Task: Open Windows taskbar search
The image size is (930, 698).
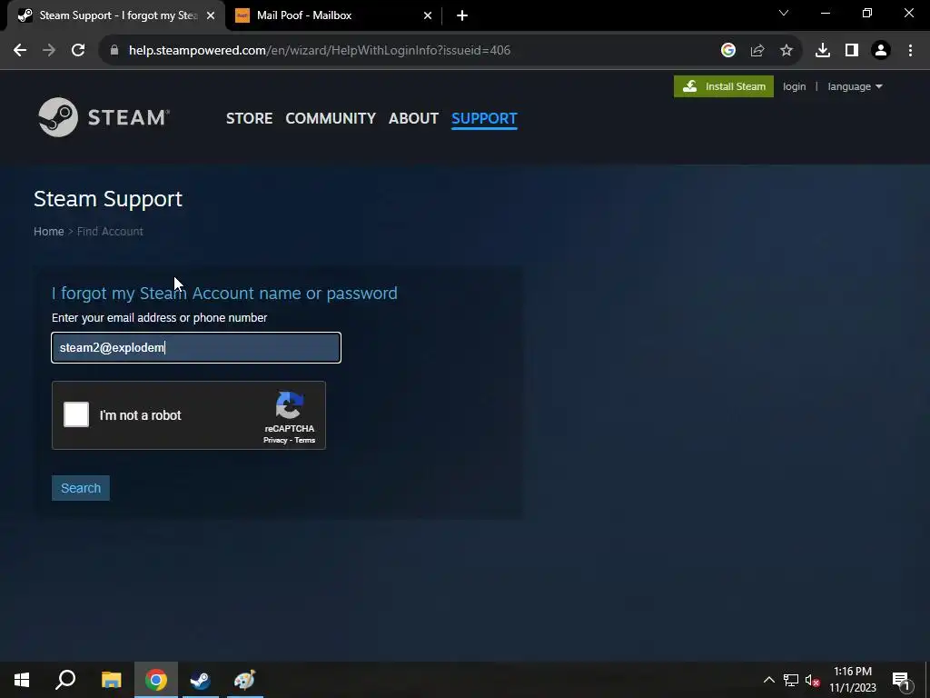Action: tap(65, 680)
